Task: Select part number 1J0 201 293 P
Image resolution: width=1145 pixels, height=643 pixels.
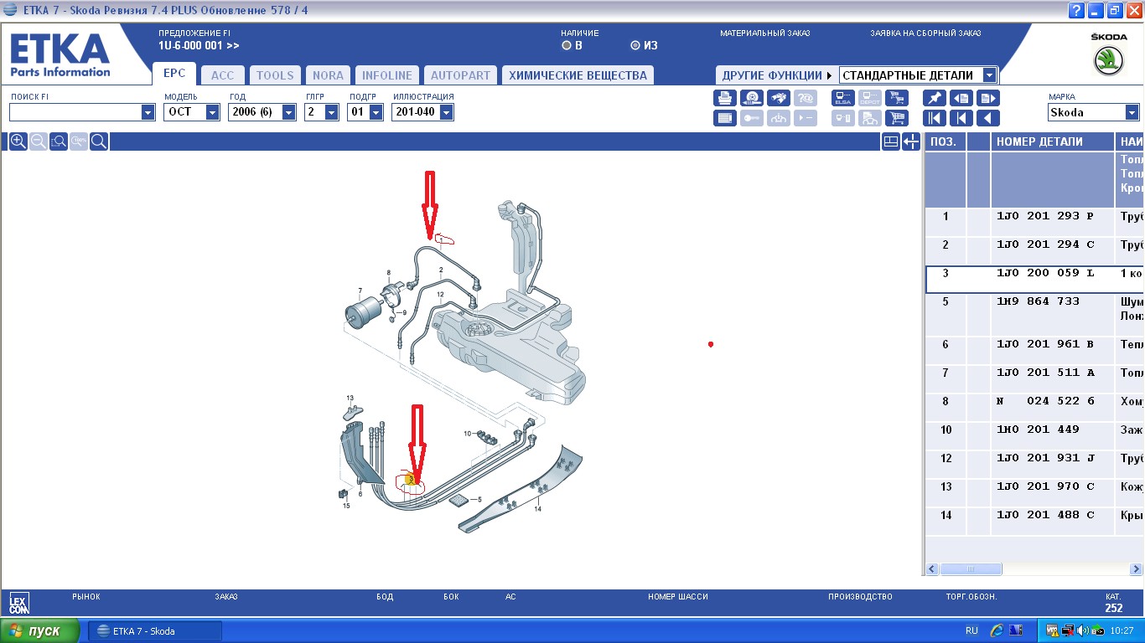Action: 1045,216
